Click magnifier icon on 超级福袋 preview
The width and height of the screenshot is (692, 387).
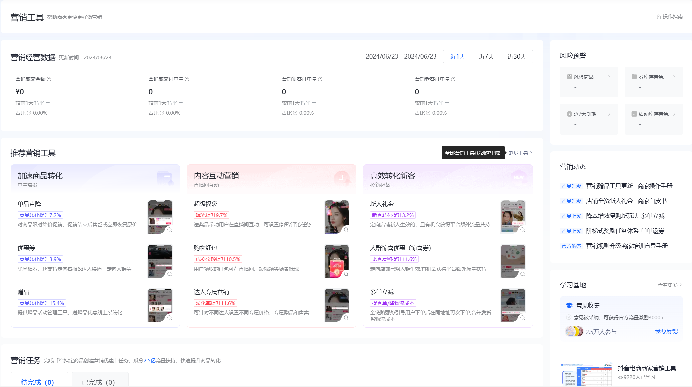click(346, 230)
